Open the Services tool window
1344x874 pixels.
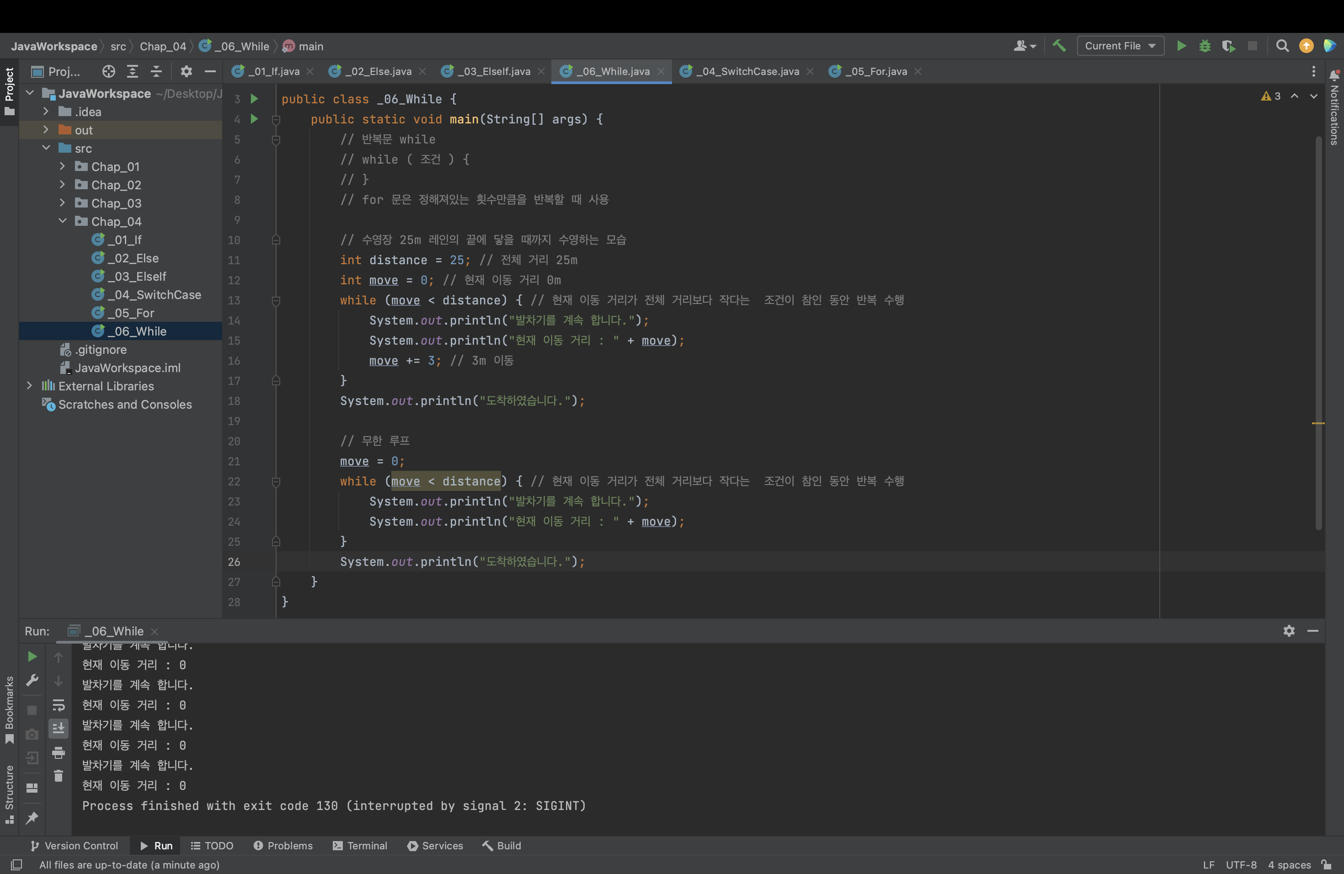click(x=435, y=846)
